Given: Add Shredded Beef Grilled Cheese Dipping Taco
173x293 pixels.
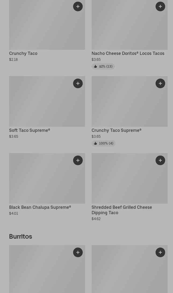Looking at the screenshot, I should (x=160, y=160).
